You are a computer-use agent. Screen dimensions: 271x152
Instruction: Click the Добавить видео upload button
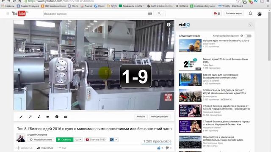coord(234,14)
